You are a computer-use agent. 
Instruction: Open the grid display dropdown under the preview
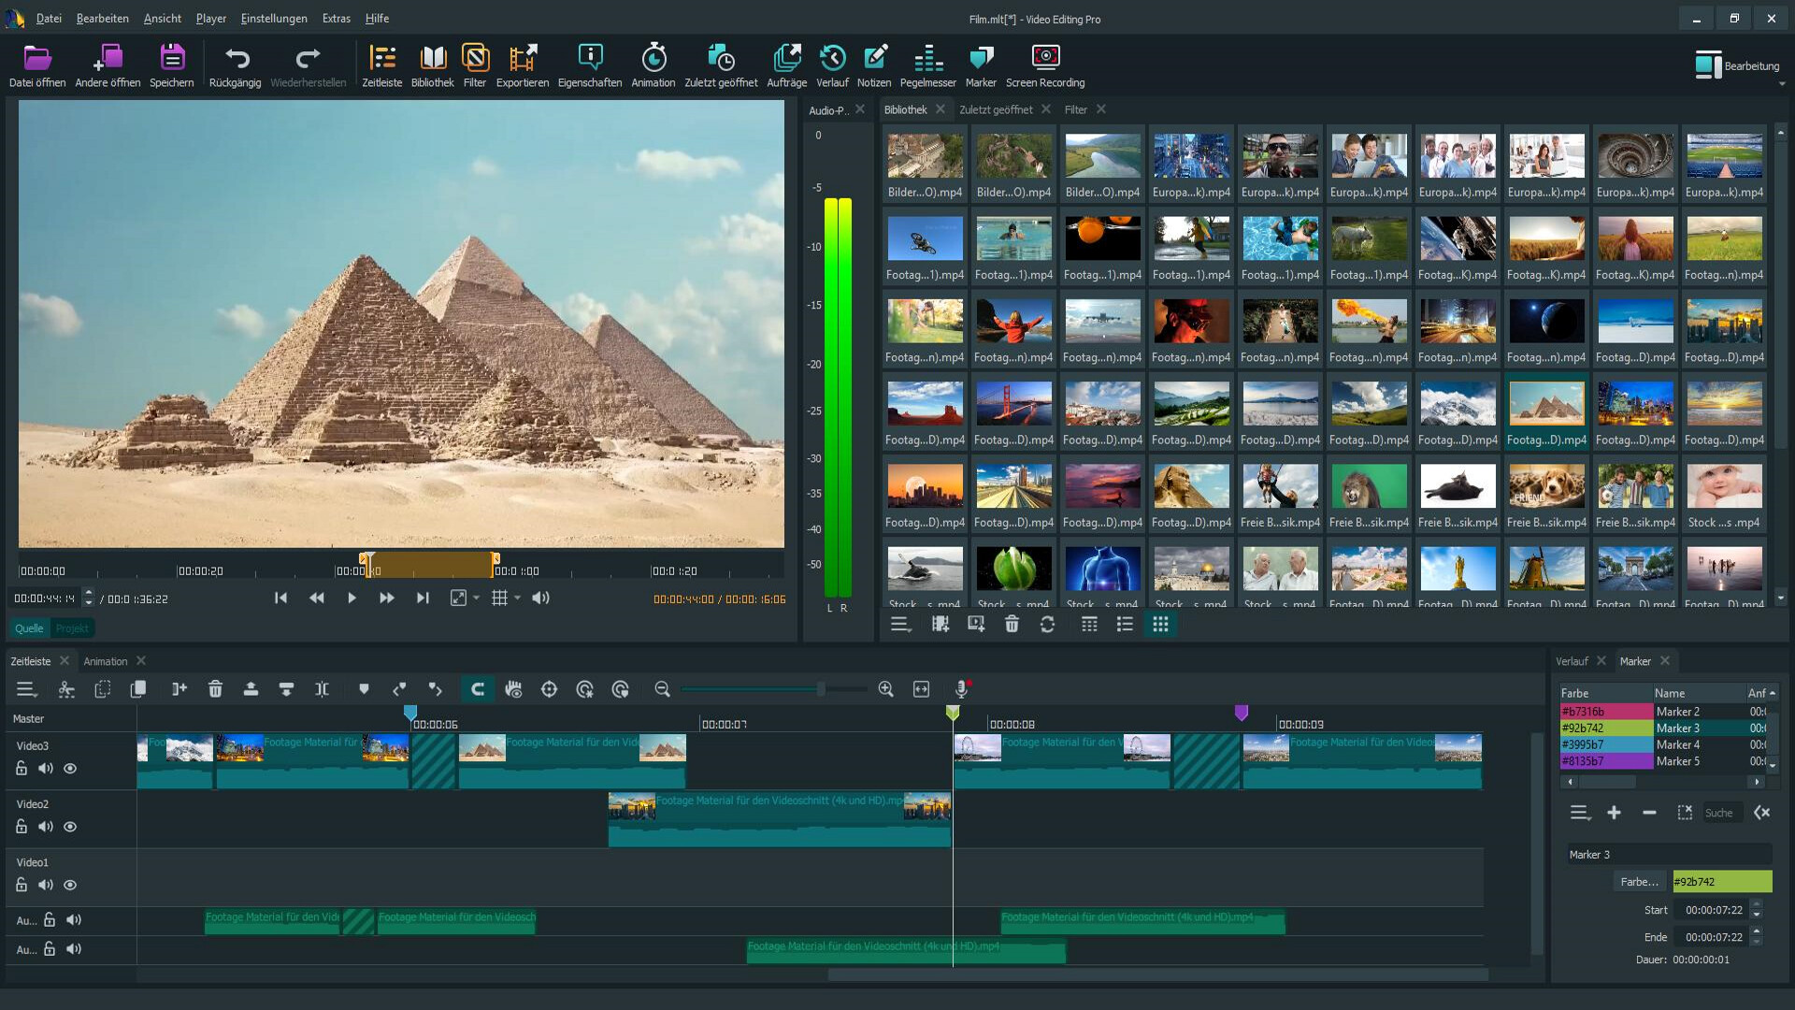[506, 598]
